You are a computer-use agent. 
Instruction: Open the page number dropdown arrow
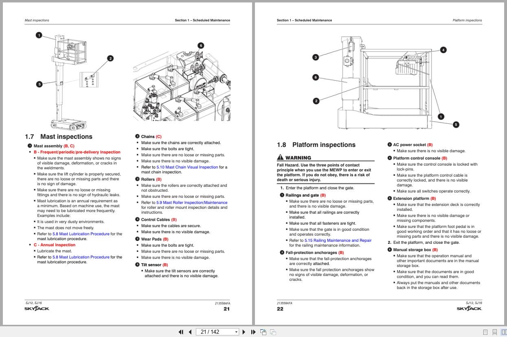[x=236, y=332]
